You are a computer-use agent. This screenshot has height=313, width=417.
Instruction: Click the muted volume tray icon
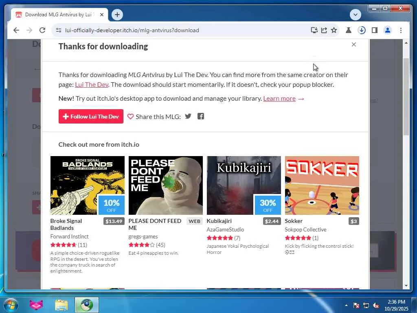point(376,305)
